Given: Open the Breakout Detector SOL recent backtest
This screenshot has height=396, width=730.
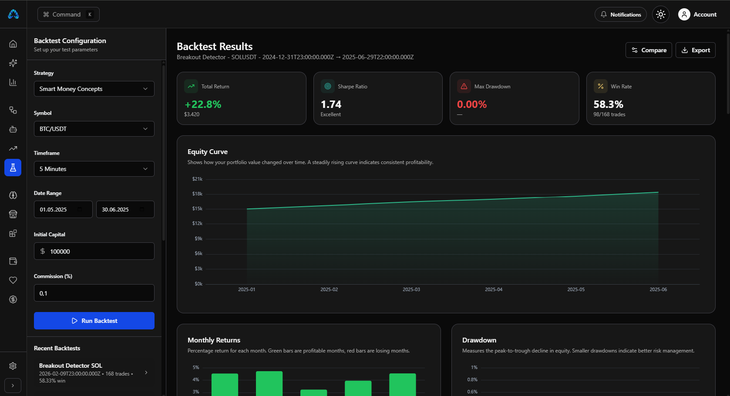Looking at the screenshot, I should point(94,373).
